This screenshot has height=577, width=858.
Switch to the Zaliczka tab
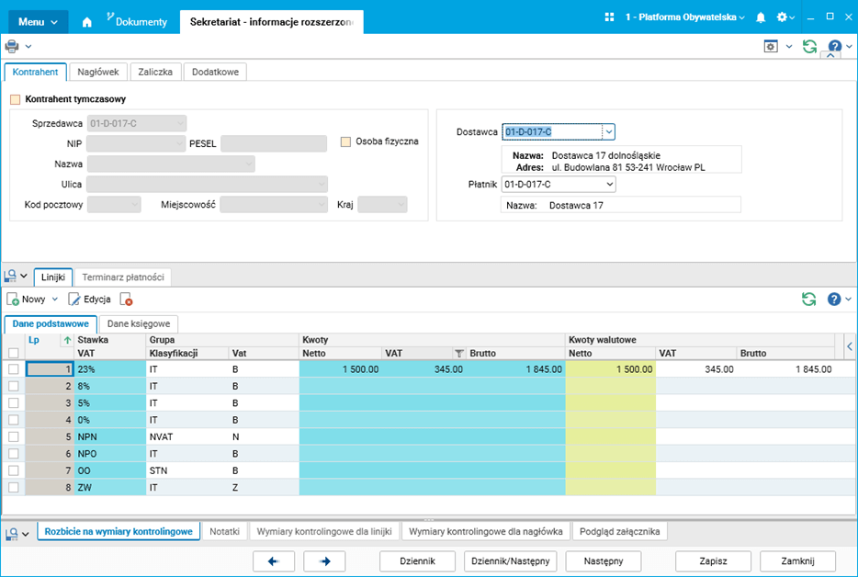[155, 72]
